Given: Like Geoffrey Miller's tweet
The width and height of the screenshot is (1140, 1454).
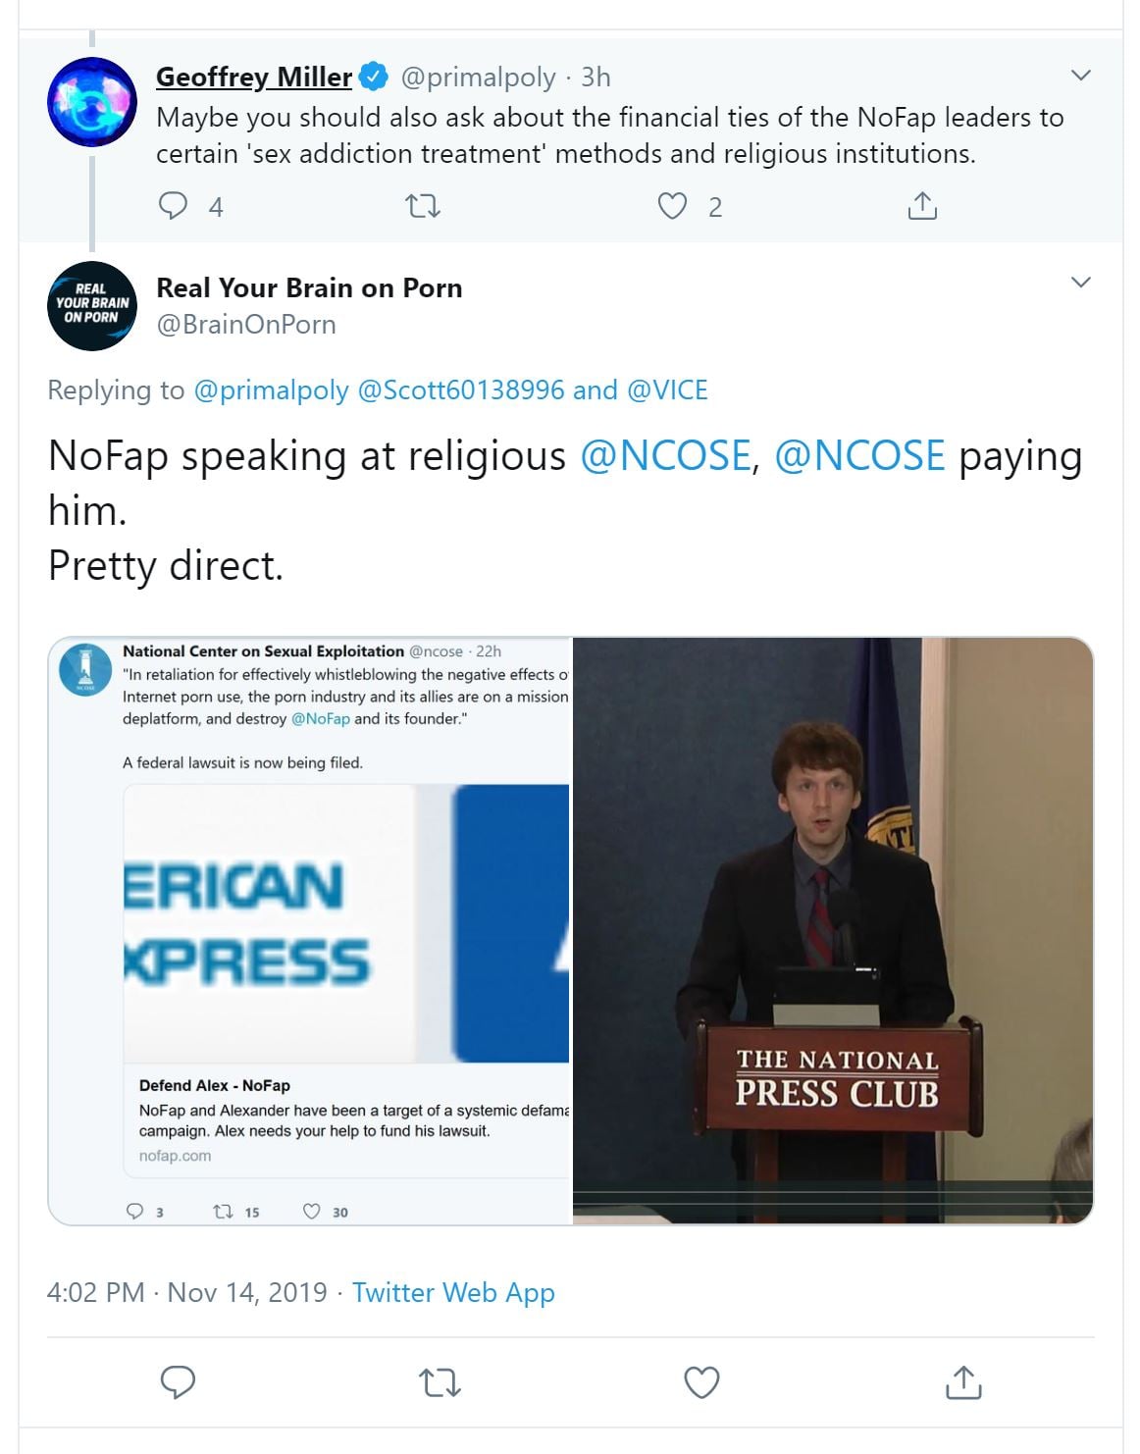Looking at the screenshot, I should click(672, 206).
